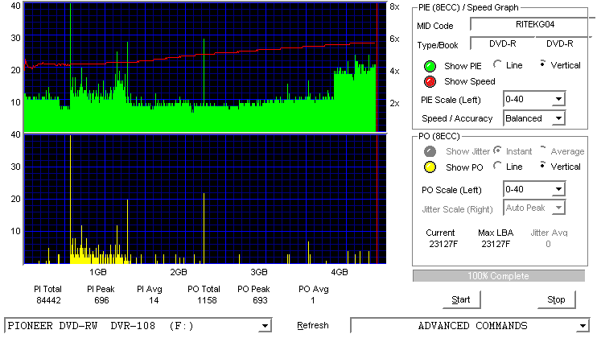Click the MID Code label

pyautogui.click(x=435, y=26)
